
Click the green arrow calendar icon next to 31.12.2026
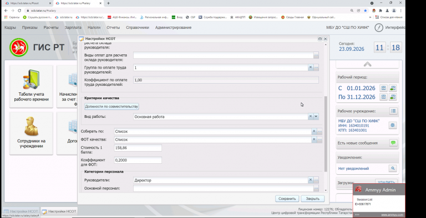[x=393, y=97]
